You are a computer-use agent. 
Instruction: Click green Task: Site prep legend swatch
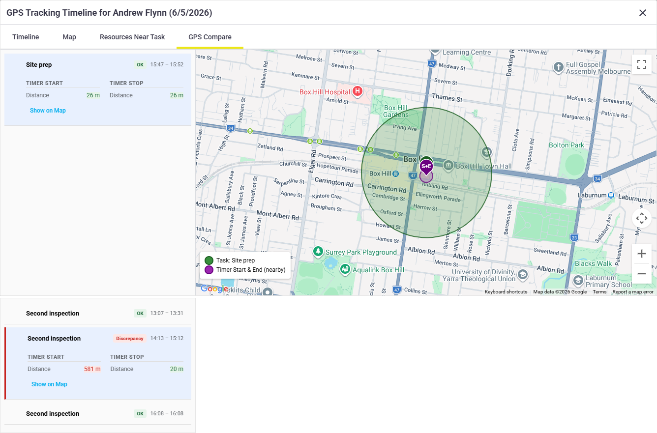point(209,260)
